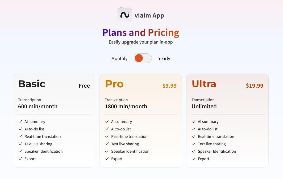Click the $19.99 Ultra price
Viewport: 283px width, 179px height.
(255, 86)
